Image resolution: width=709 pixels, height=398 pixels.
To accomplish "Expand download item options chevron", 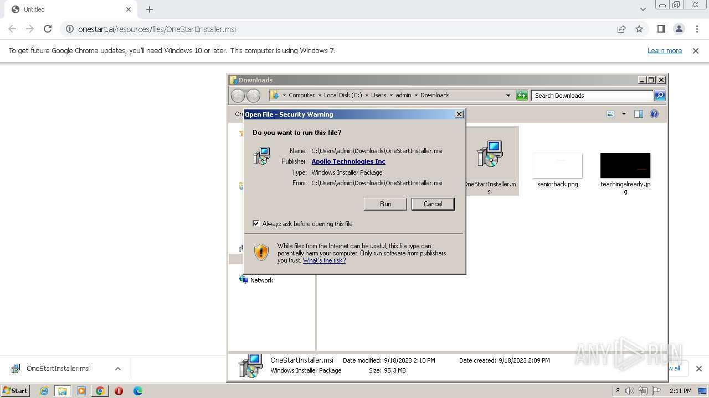I will (118, 369).
